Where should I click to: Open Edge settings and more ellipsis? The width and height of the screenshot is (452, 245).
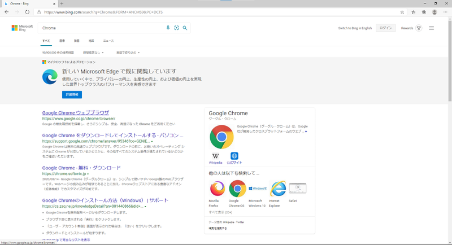[445, 12]
